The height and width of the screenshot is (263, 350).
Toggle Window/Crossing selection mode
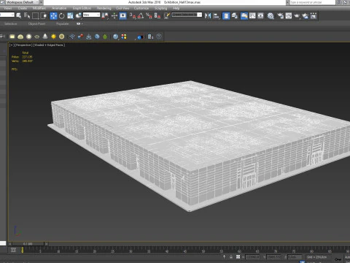coord(44,16)
